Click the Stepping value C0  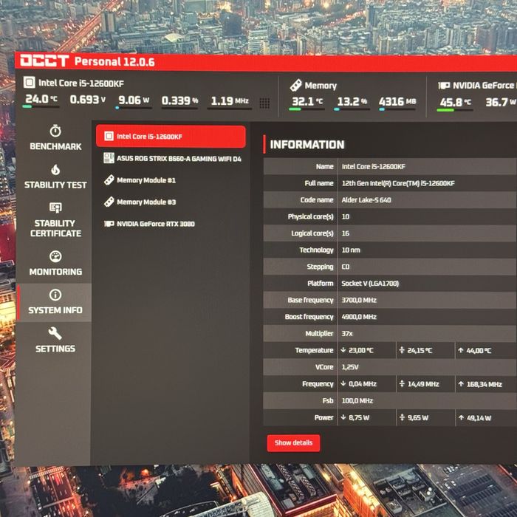coord(345,267)
